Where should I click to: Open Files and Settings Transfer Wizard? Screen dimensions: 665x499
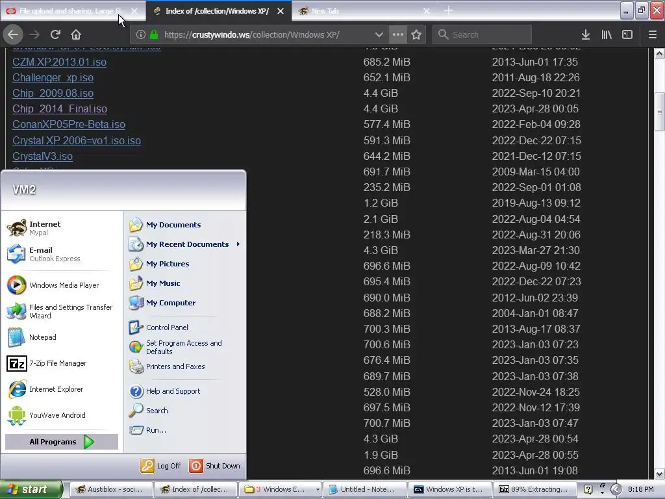[x=62, y=311]
